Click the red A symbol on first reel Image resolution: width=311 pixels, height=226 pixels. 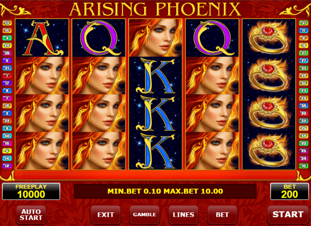(42, 38)
